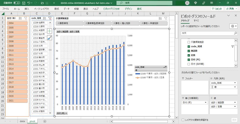Expand 合計 / 施設数 value field dropdown
Image resolution: width=240 pixels, height=124 pixels.
235,102
